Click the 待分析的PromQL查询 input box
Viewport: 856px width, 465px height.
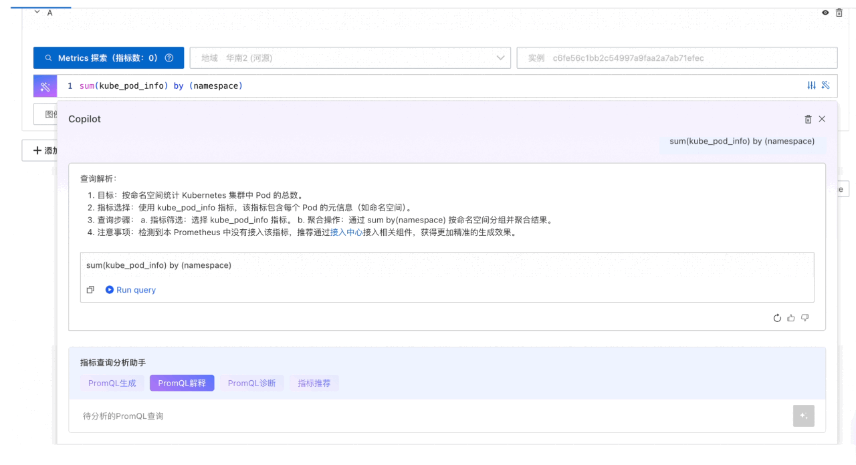(431, 416)
